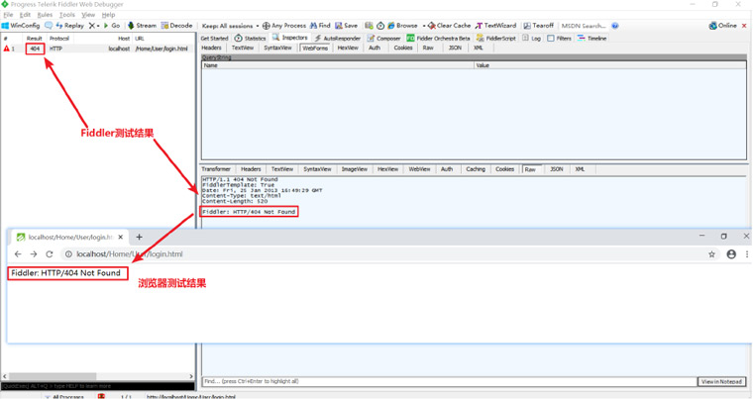Click the MSDN Search input field

584,26
